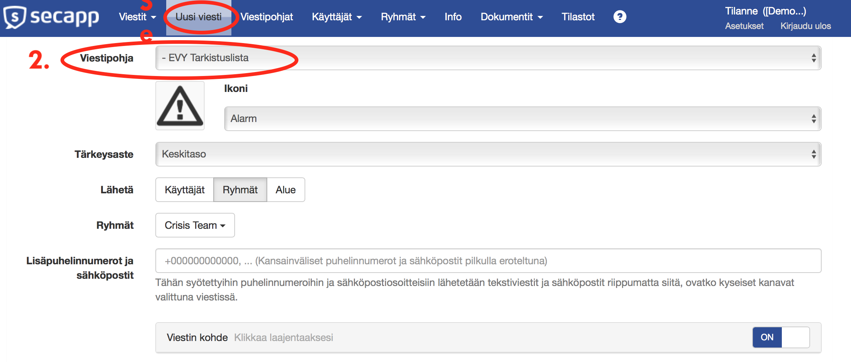
Task: Open the Ikoni Alarm dropdown
Action: point(523,119)
